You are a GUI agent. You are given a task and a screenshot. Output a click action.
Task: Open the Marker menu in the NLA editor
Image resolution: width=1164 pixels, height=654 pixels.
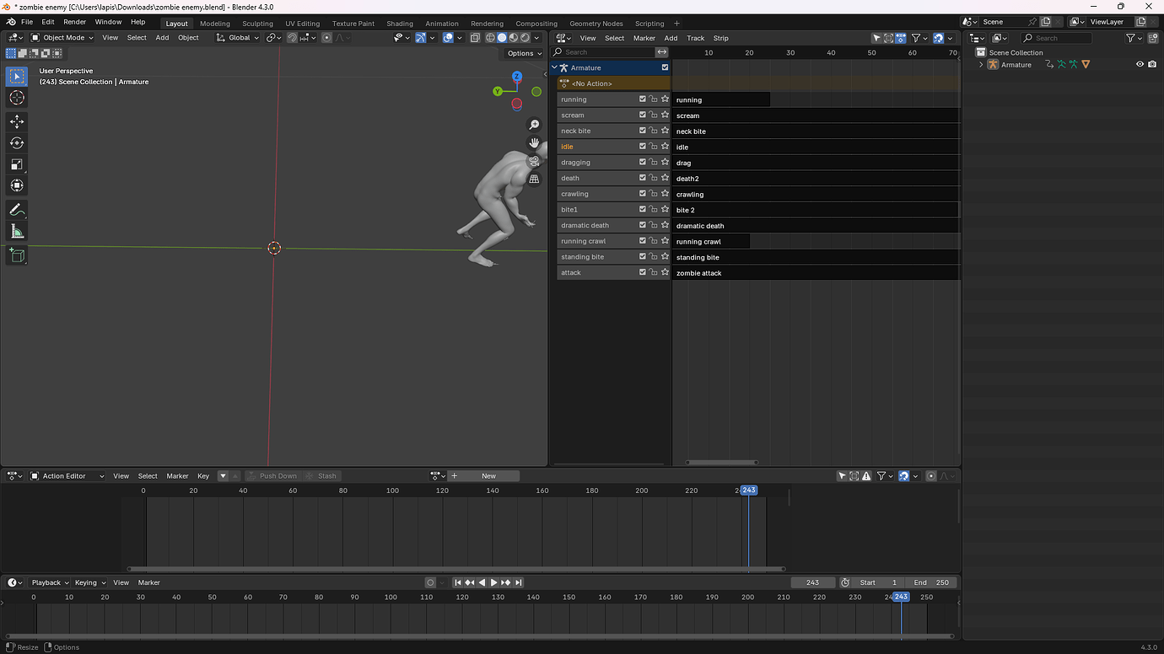(x=644, y=38)
